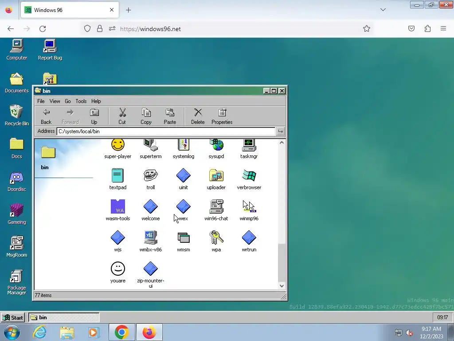
Task: Open the Firefox hamburger menu
Action: click(x=443, y=28)
